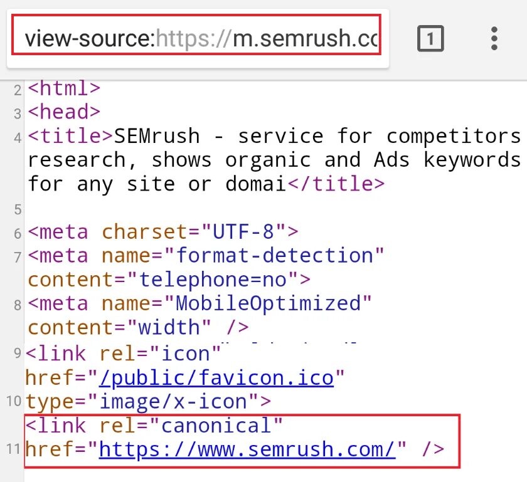The width and height of the screenshot is (527, 482).
Task: Tap the view-source address bar
Action: point(197,39)
